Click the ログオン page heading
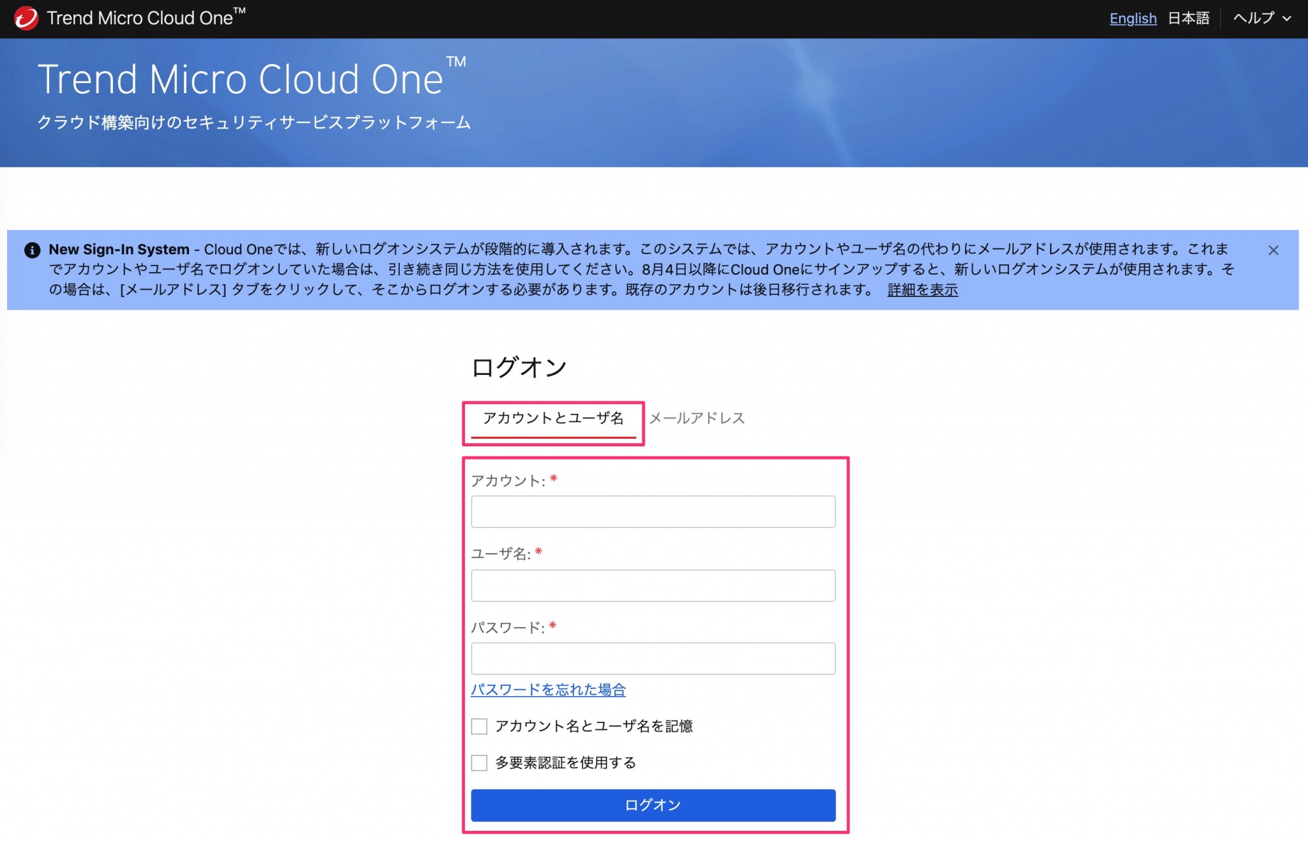Screen dimensions: 1308x843 click(517, 367)
